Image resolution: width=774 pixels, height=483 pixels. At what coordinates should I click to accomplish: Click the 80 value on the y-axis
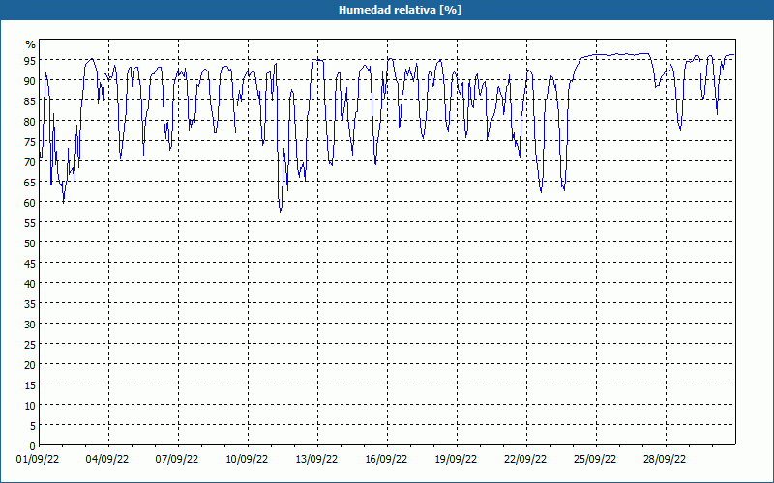[x=30, y=122]
